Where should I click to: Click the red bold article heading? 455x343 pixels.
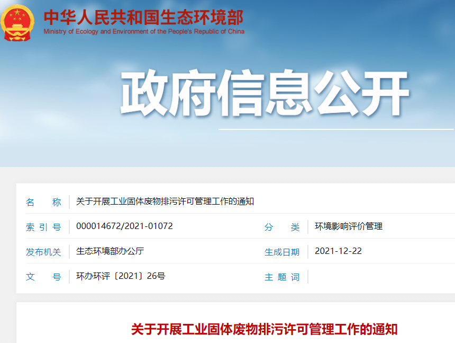264,329
